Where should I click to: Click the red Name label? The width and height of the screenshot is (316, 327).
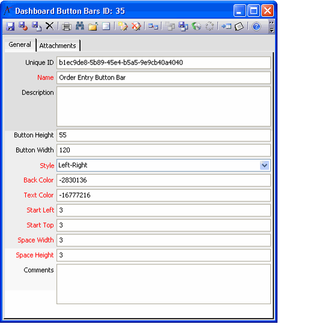pos(45,78)
